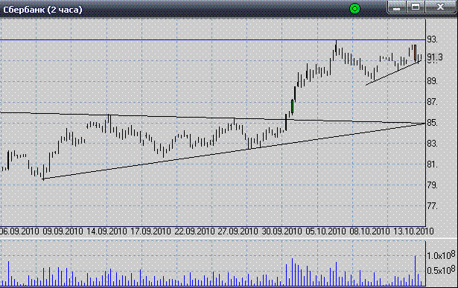
Task: Minimize the Сбербанк chart window
Action: [397, 7]
